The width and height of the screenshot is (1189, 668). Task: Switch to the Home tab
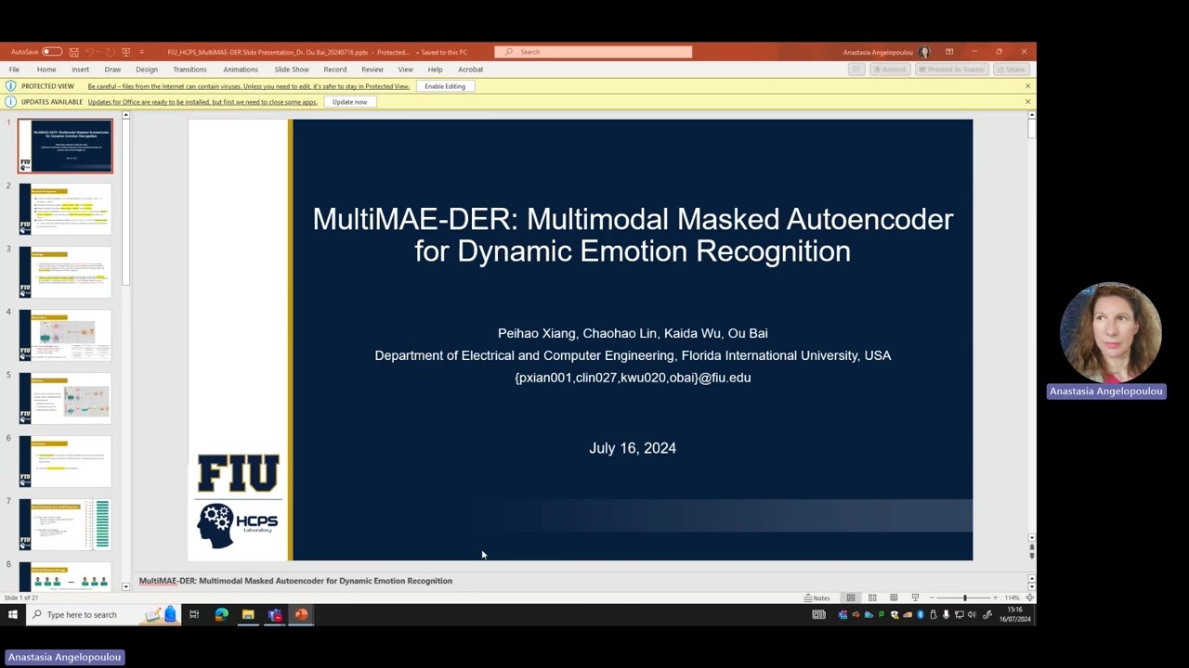tap(46, 70)
